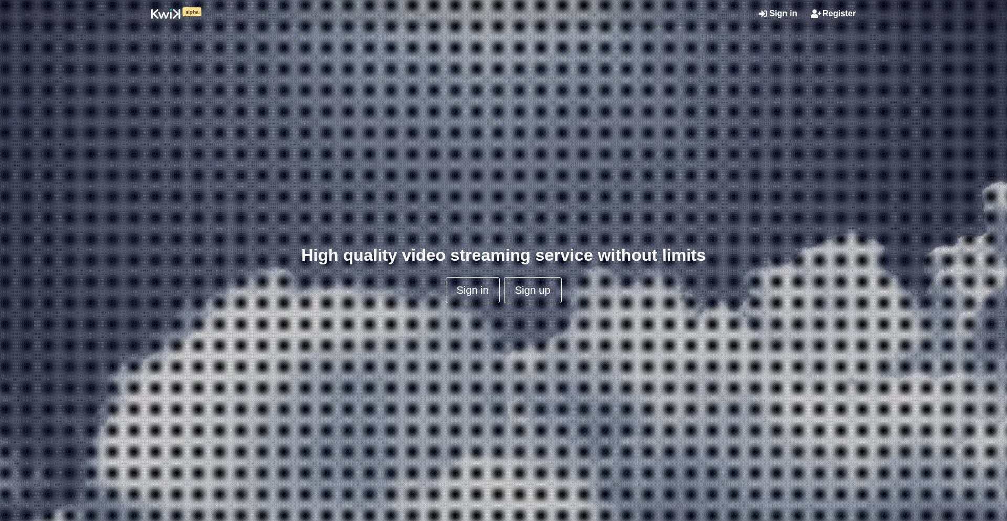1007x521 pixels.
Task: Click the word 'quality' in the headline
Action: point(370,255)
